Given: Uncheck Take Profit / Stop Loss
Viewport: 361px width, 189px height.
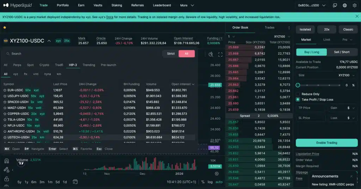Looking at the screenshot, I should pos(298,100).
